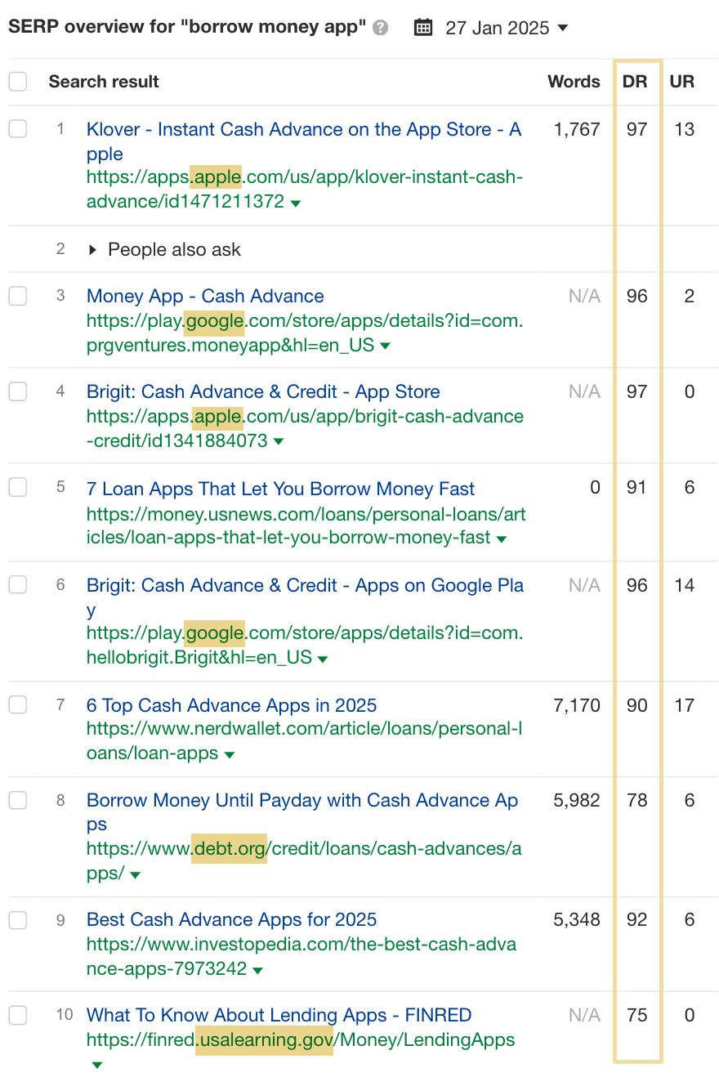Screen dimensions: 719x1086
Task: Open URL dropdown arrow for Klover Apple link
Action: tap(296, 203)
